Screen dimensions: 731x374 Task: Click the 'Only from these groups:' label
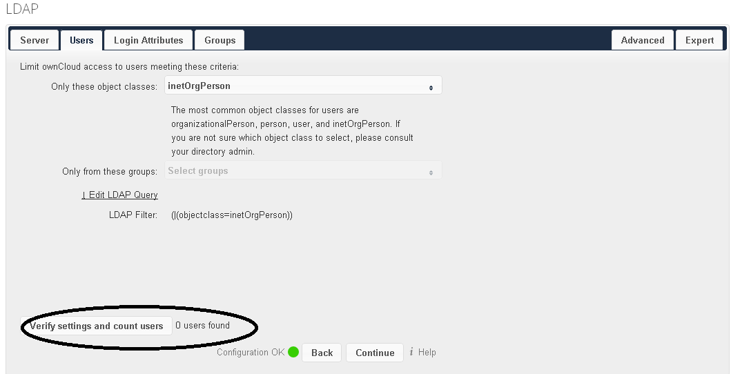click(110, 171)
